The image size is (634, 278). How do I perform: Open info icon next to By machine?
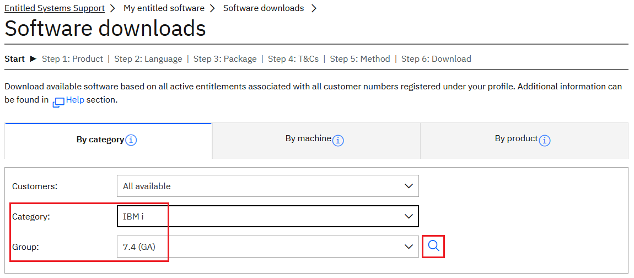pyautogui.click(x=338, y=140)
